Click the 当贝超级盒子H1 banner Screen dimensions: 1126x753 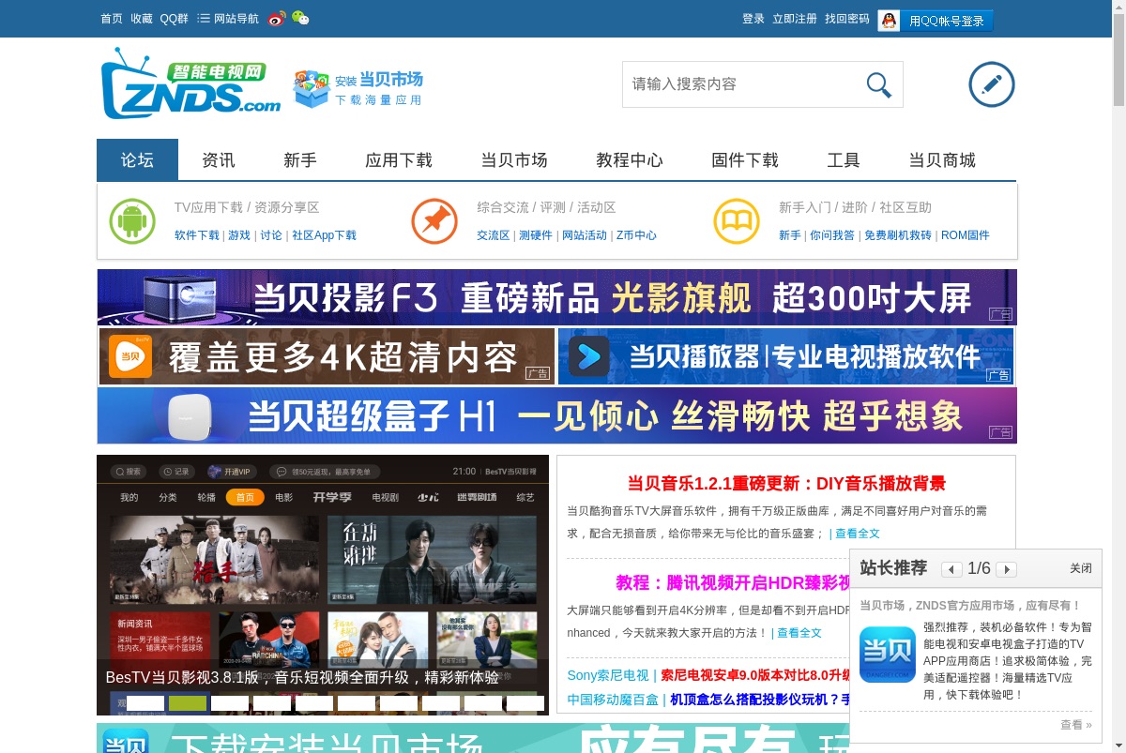(556, 415)
